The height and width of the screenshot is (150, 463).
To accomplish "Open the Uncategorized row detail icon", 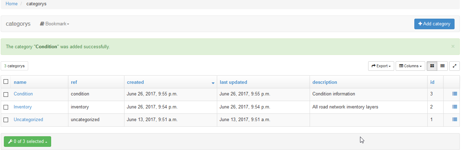I will click(x=455, y=119).
